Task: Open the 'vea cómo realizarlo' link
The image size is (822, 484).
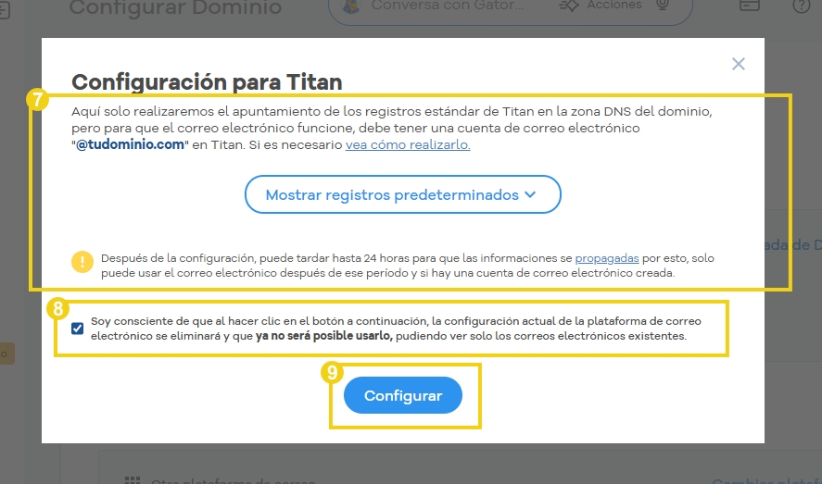Action: click(x=408, y=144)
